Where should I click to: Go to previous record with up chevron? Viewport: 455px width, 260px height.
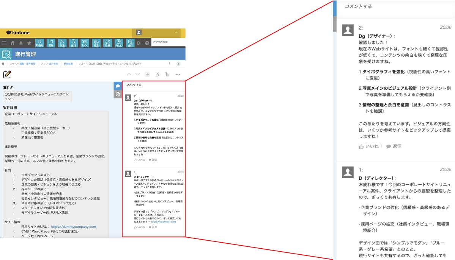coord(129,74)
